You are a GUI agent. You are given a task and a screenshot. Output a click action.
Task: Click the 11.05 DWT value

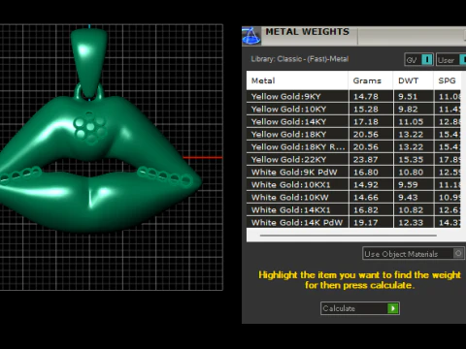tap(411, 121)
